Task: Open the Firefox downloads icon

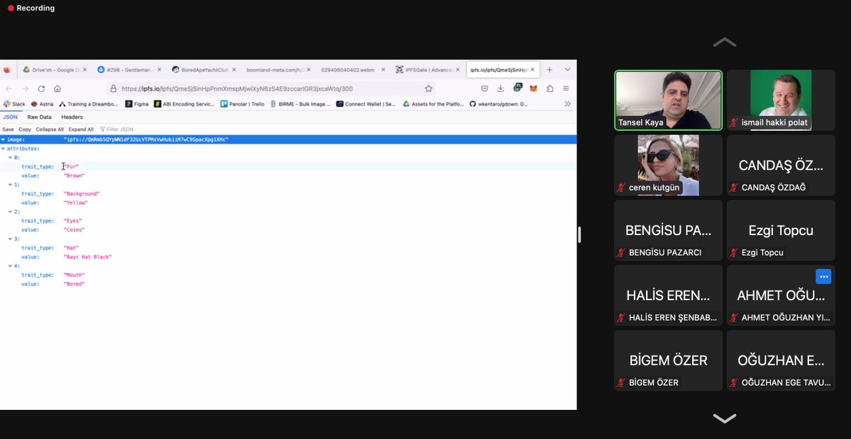Action: tap(501, 89)
